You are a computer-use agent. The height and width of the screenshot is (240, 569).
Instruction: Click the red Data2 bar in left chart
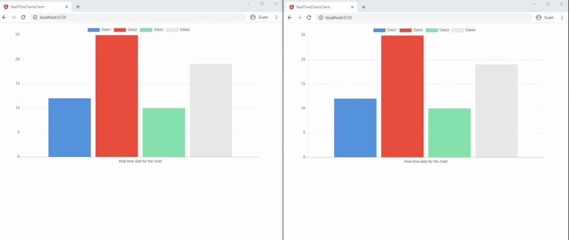click(117, 96)
